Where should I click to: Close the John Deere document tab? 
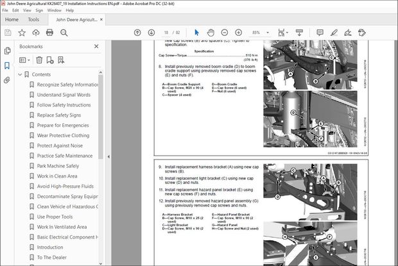(101, 19)
